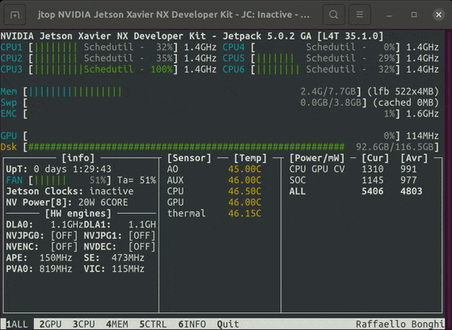The width and height of the screenshot is (452, 330).
Task: Open the terminal hamburger menu
Action: (x=360, y=15)
